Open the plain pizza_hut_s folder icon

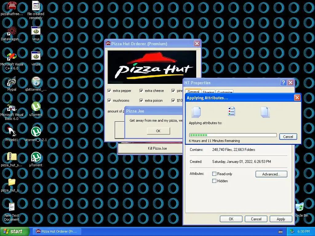point(12,182)
